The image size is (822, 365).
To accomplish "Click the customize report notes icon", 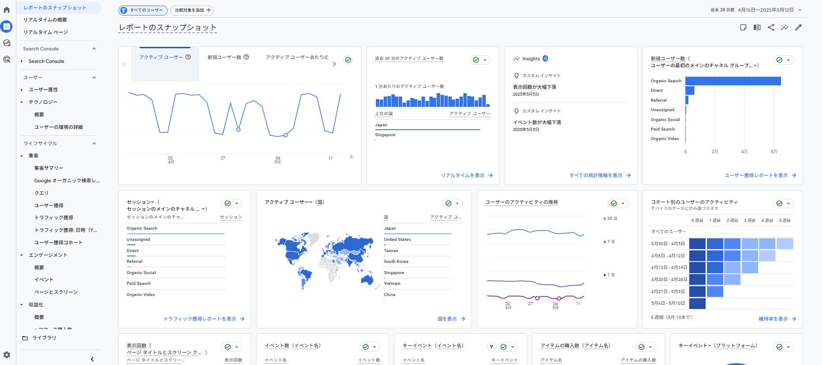I will click(x=743, y=28).
